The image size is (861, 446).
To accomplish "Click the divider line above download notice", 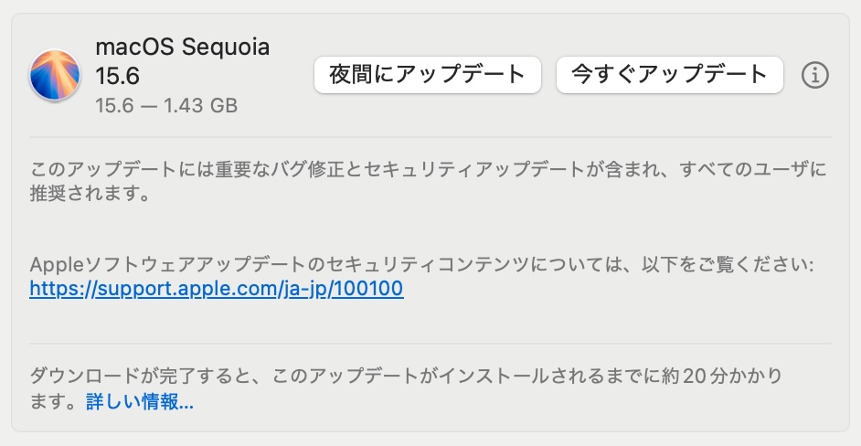I will point(430,344).
